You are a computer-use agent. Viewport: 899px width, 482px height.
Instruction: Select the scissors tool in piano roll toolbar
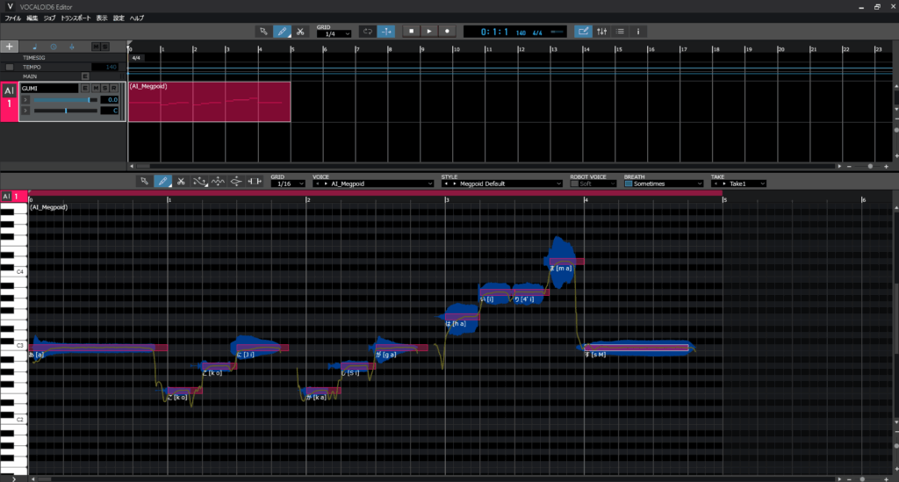(x=181, y=181)
